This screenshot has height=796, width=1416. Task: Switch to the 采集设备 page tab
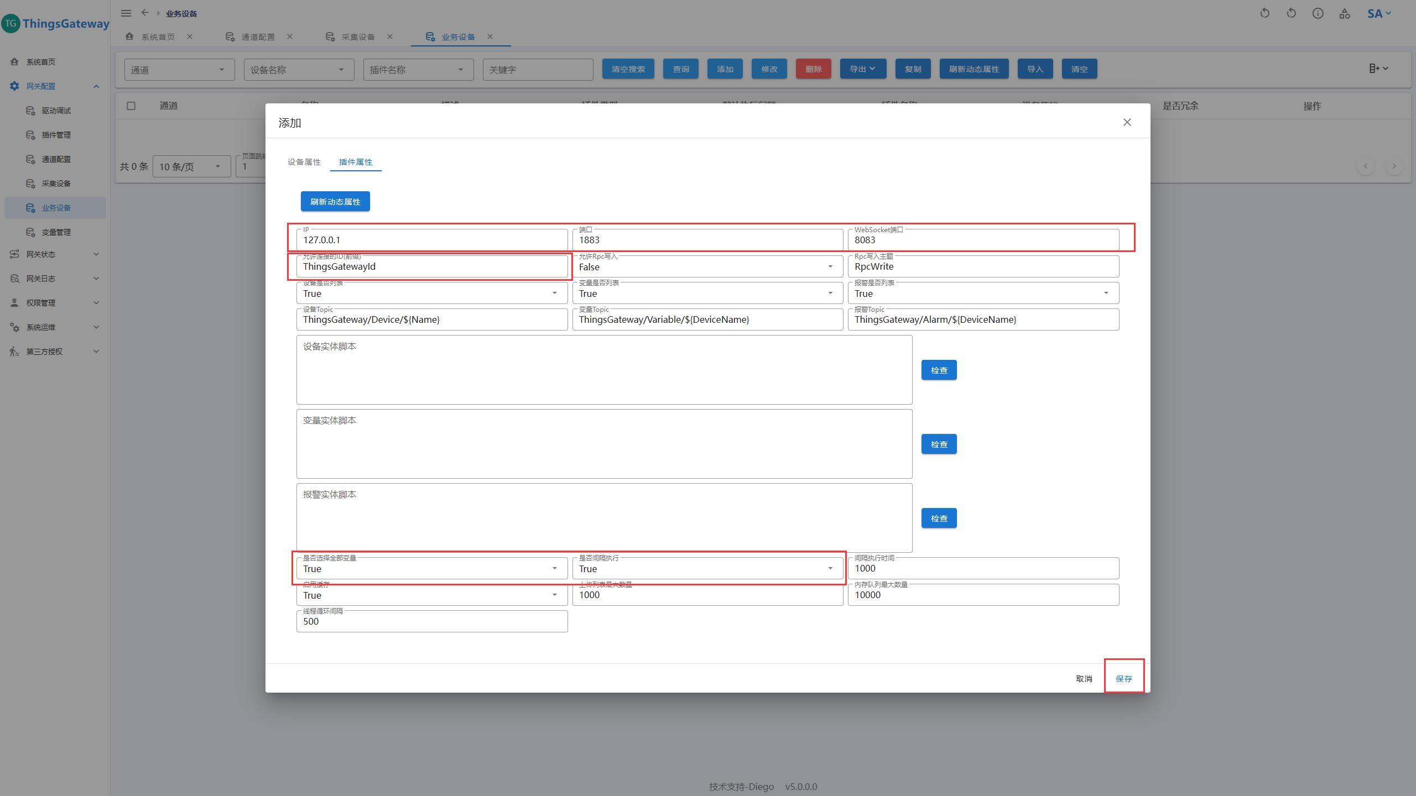click(x=357, y=37)
